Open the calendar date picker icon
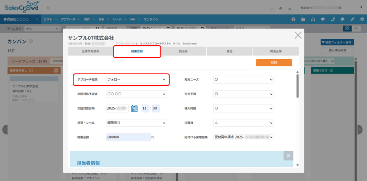The width and height of the screenshot is (367, 181). coord(134,109)
